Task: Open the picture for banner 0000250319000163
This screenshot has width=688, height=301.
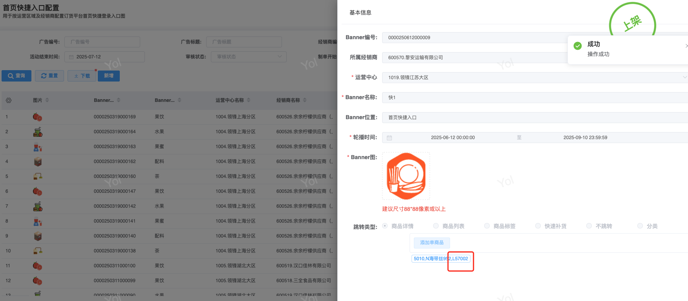Action: (x=37, y=147)
